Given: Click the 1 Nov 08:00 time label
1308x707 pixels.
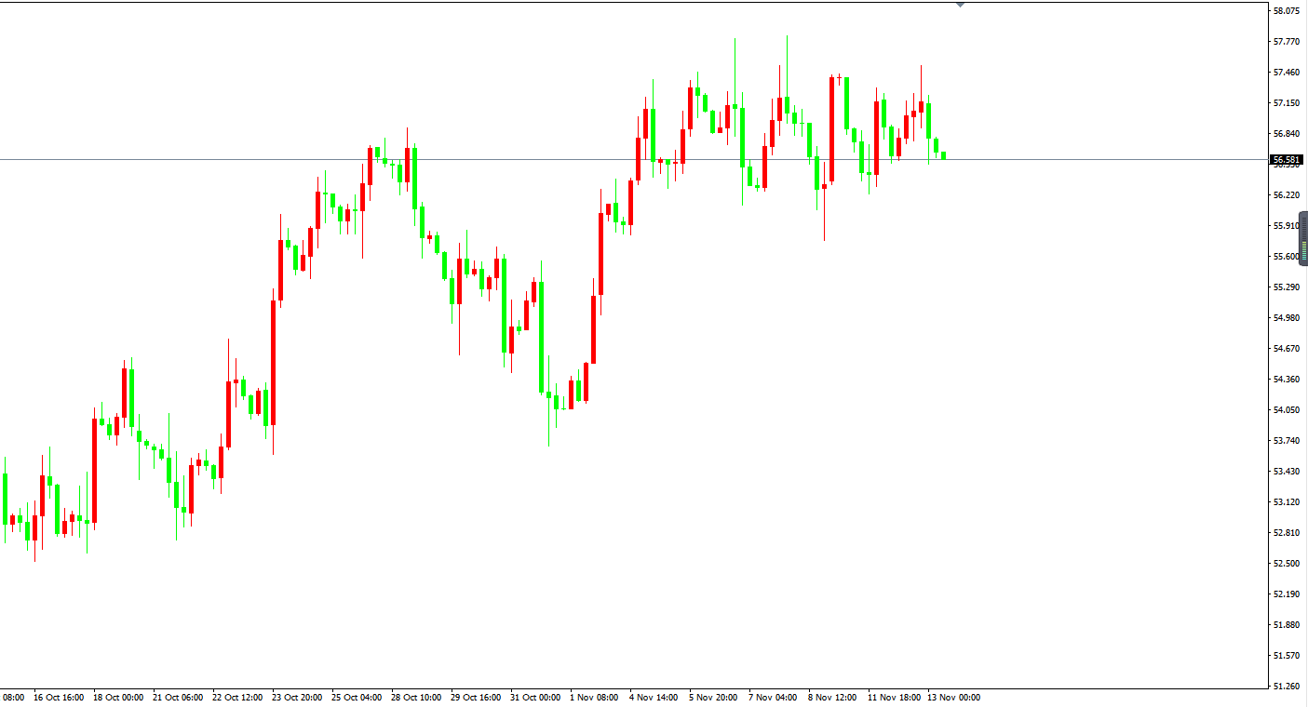Looking at the screenshot, I should pos(595,697).
